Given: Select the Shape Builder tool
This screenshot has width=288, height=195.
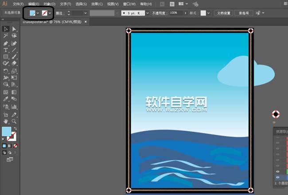Looking at the screenshot, I should pos(5,84).
